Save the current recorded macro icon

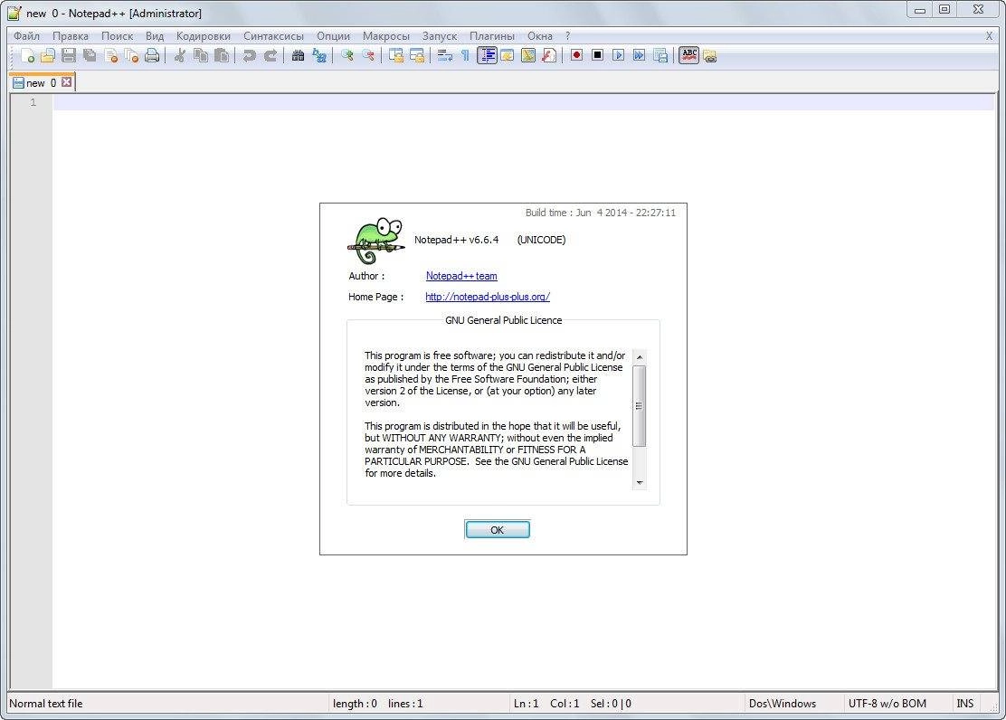(660, 56)
